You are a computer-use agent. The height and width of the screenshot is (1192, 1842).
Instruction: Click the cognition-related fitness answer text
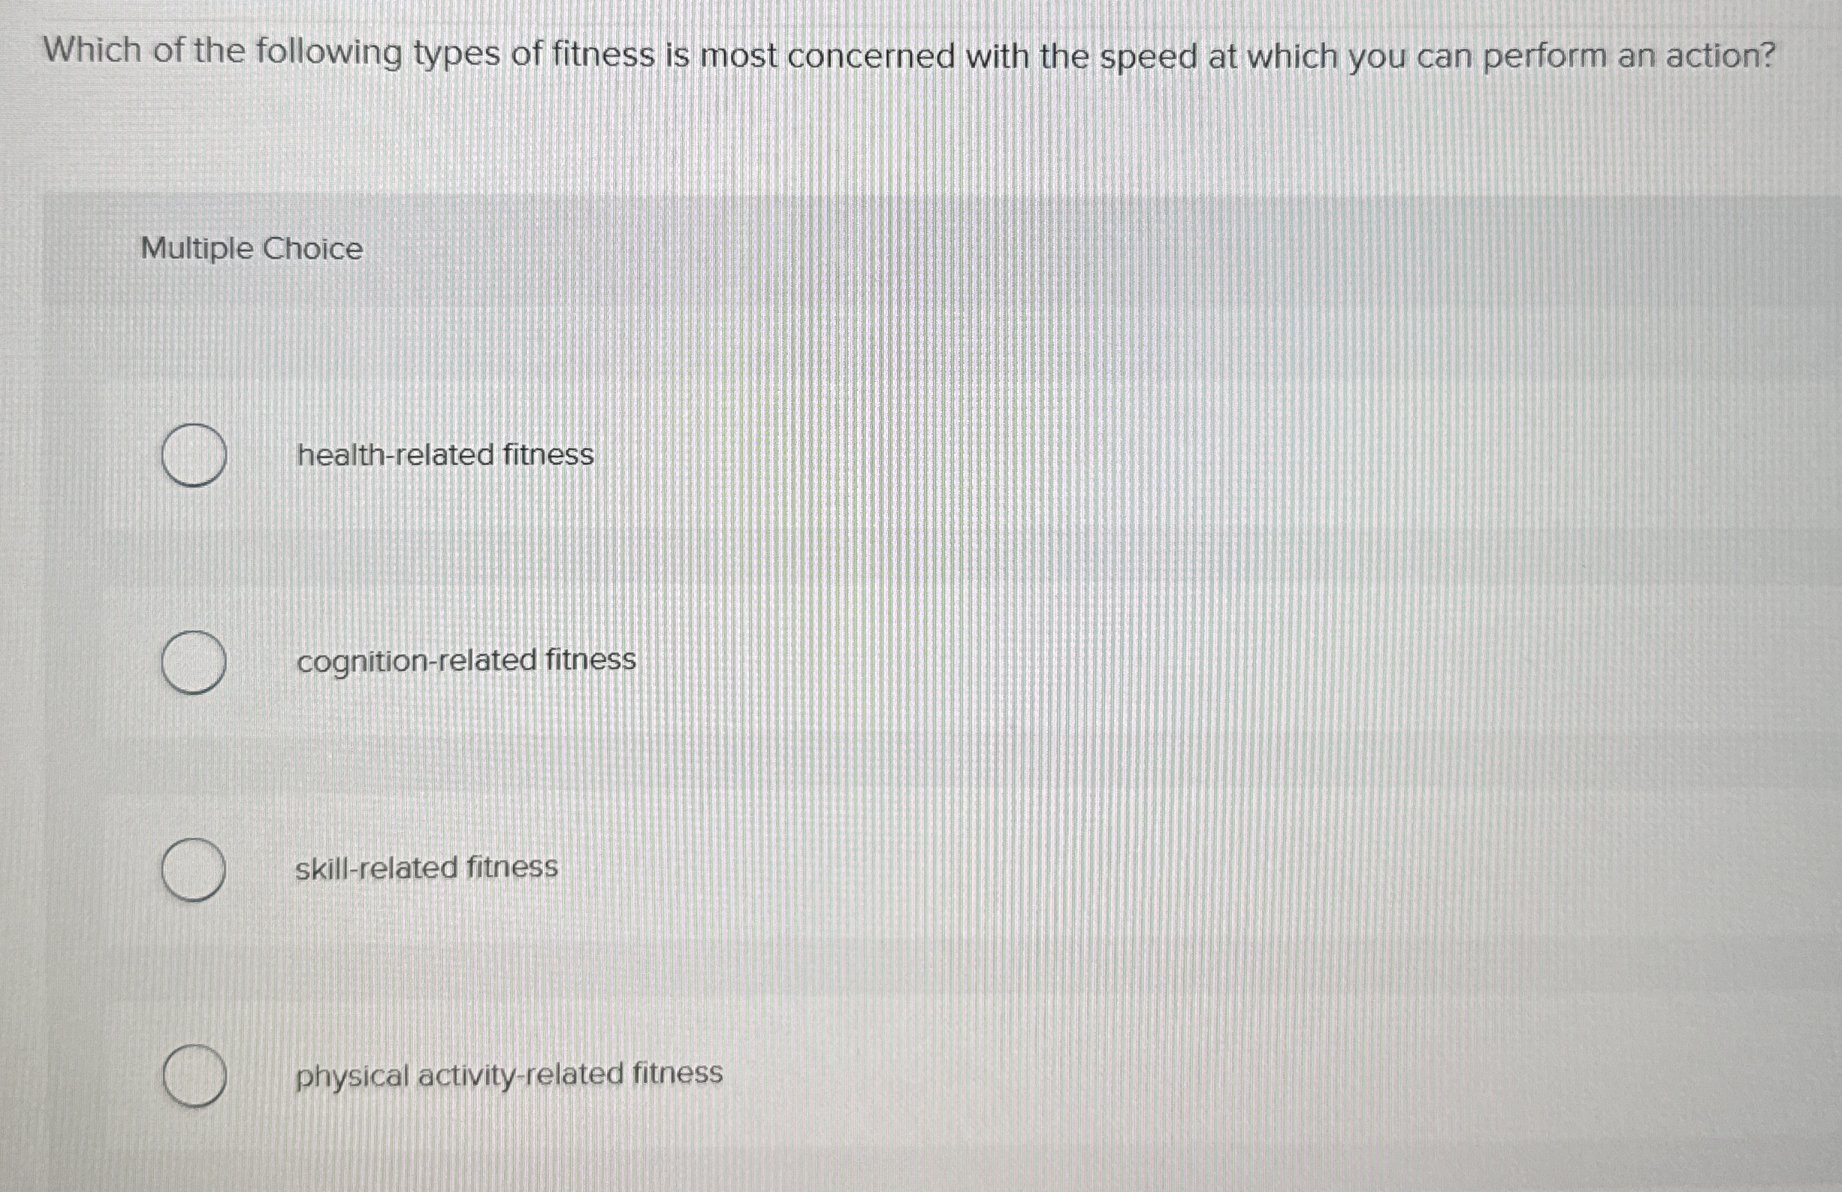(x=466, y=660)
